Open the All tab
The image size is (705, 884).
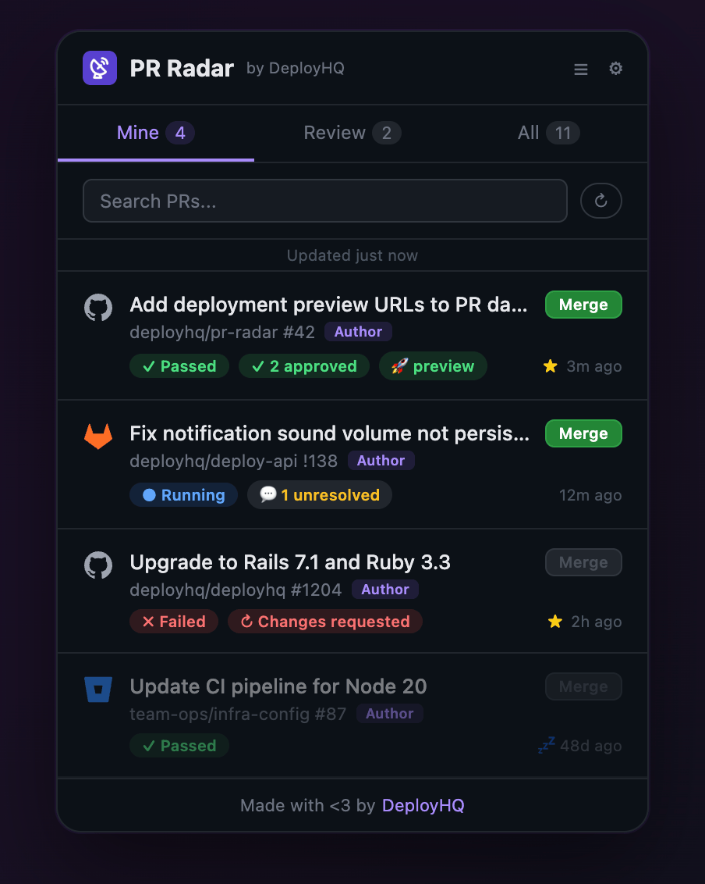point(547,133)
